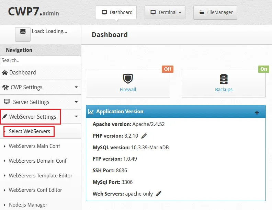Viewport: 272px width, 210px height.
Task: Edit Web Servers with pencil icon
Action: coord(159,194)
